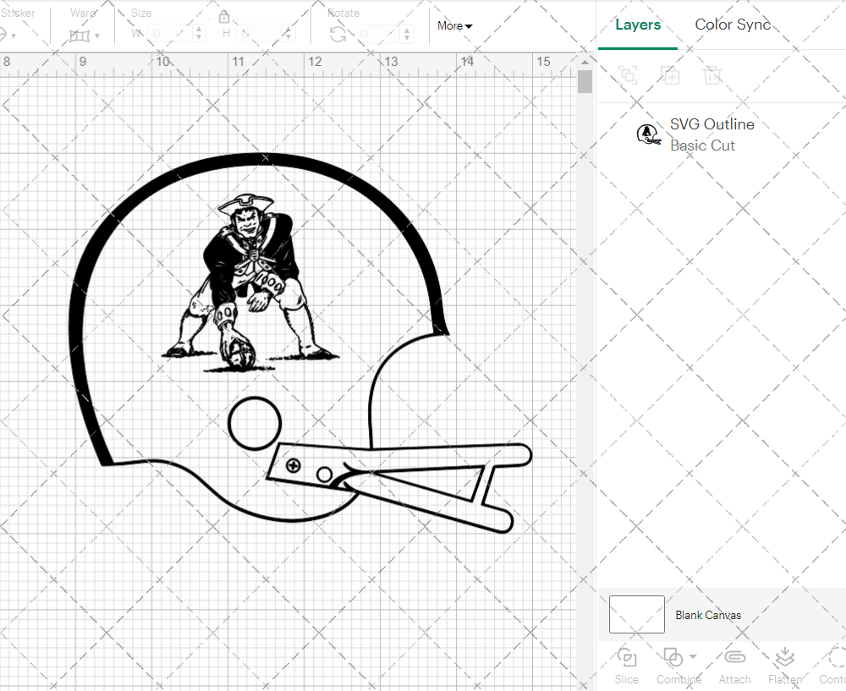Screen dimensions: 846x691
Task: Click the height stepper arrows
Action: [x=291, y=34]
